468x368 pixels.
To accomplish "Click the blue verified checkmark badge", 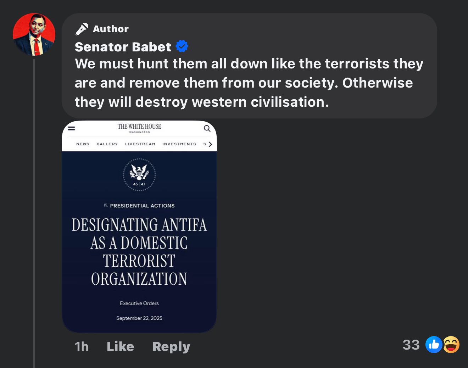I will 182,46.
